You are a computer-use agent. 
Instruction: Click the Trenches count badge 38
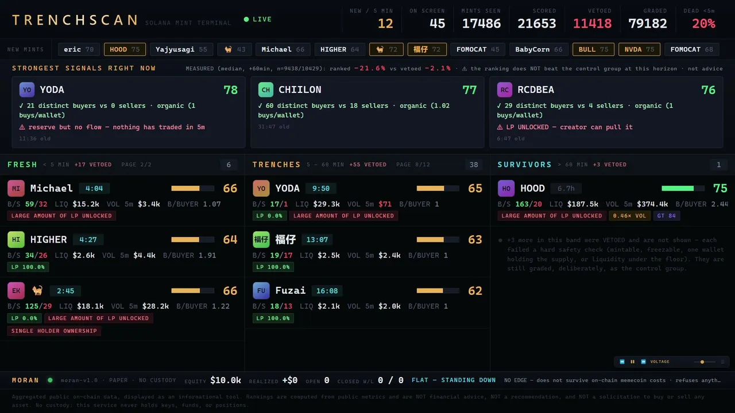(x=474, y=165)
